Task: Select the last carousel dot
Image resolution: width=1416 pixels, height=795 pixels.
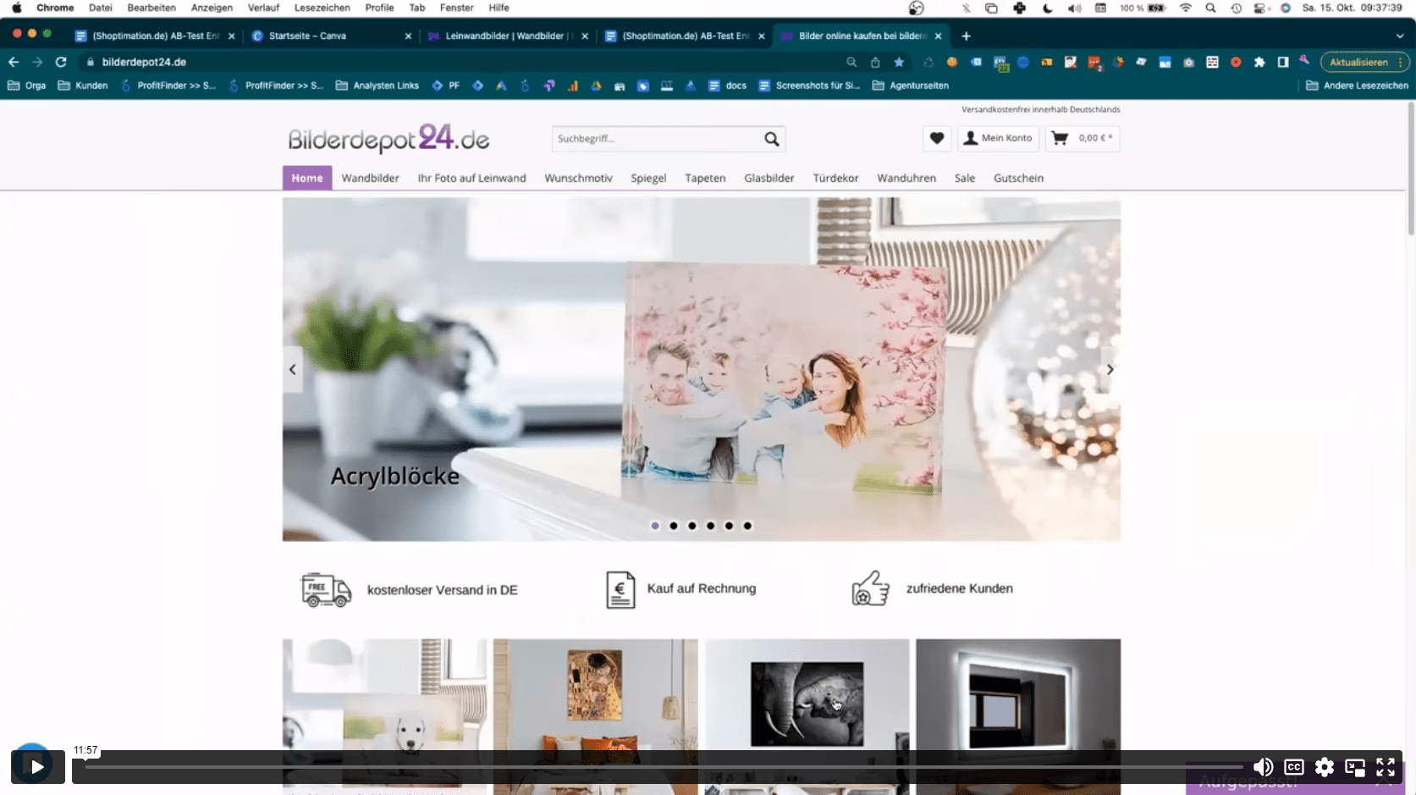Action: click(747, 526)
